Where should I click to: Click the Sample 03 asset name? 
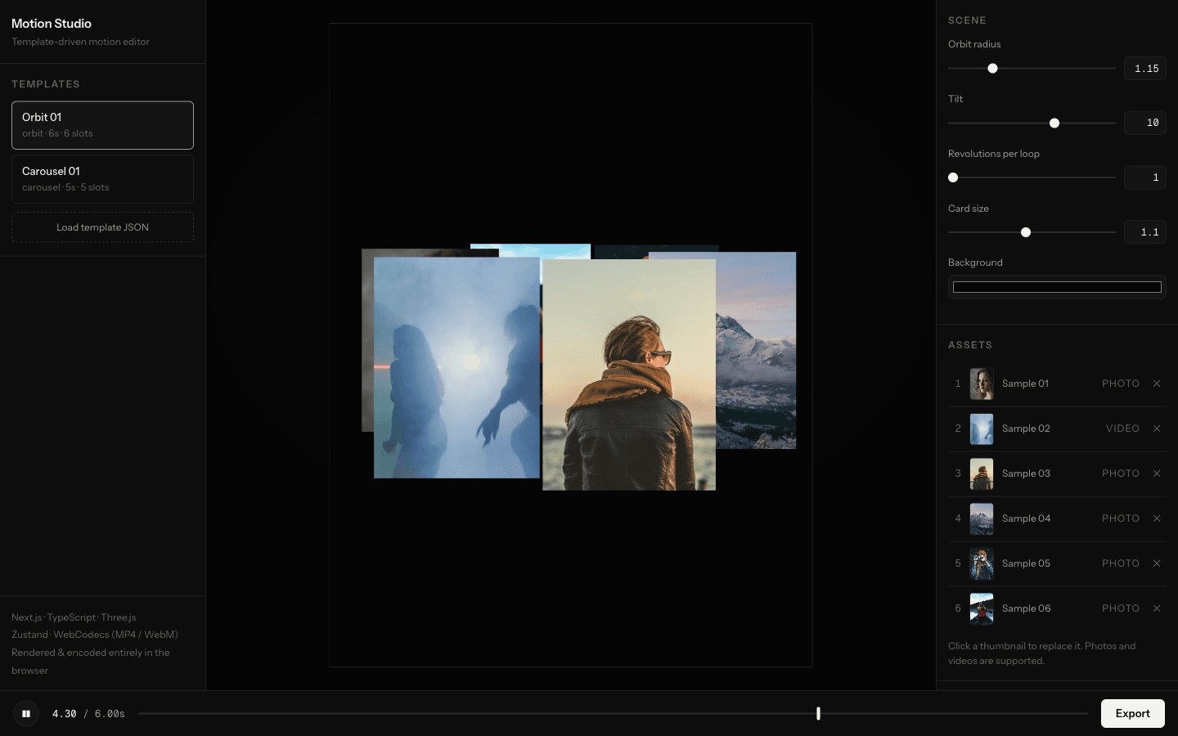click(x=1026, y=473)
